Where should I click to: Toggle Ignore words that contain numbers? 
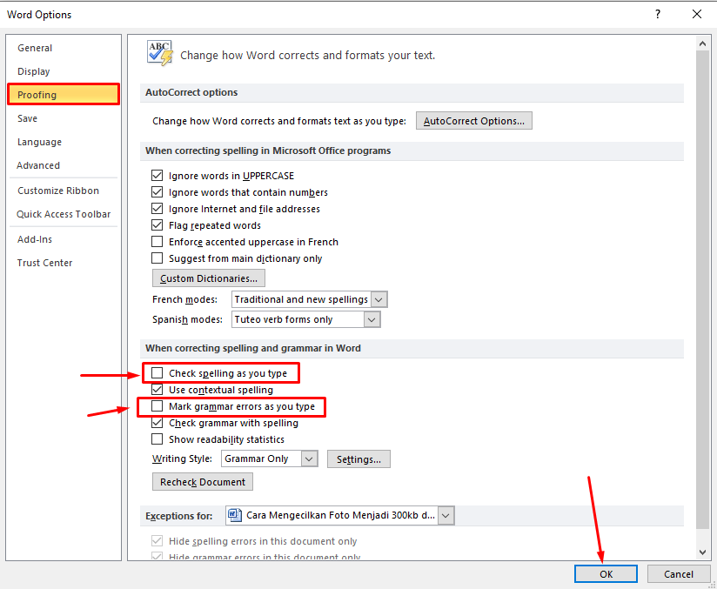pos(157,192)
